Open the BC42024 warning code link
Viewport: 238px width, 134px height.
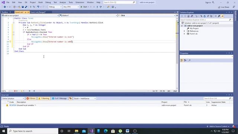[x=13, y=105]
